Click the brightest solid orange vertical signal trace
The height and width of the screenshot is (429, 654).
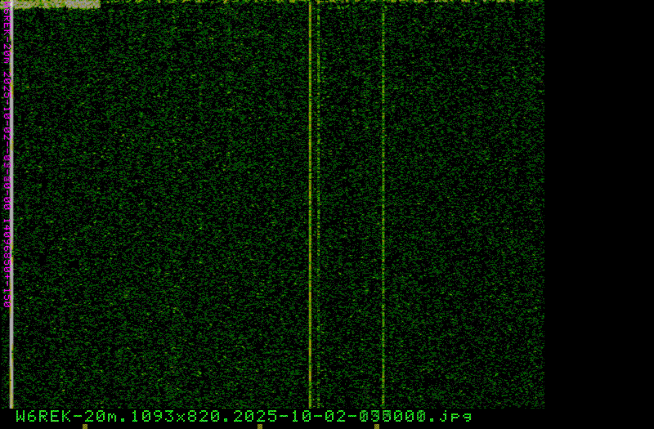310,204
